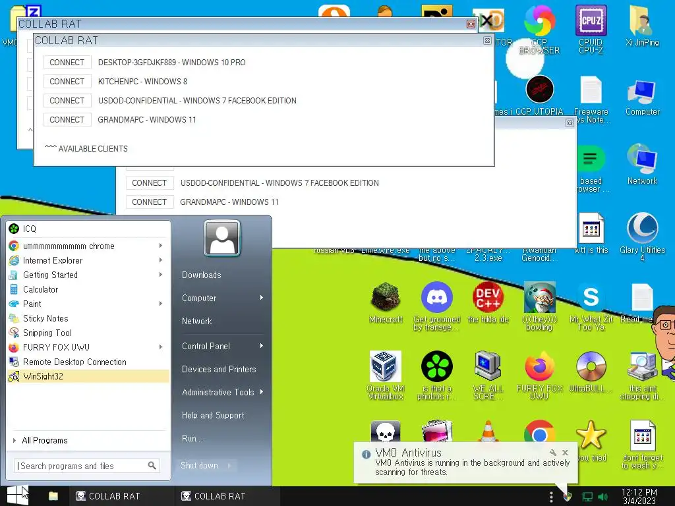Expand Paint submenu arrow
This screenshot has height=506, width=675.
pos(161,304)
